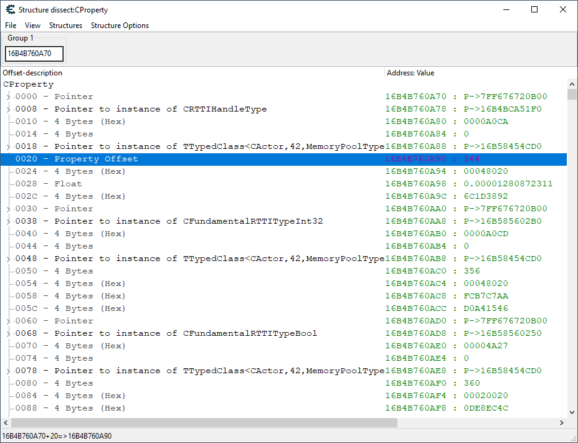Open the File menu
Screen dimensions: 578x443
pos(11,26)
